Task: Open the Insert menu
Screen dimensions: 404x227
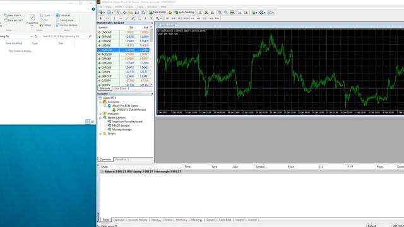Action: click(119, 7)
